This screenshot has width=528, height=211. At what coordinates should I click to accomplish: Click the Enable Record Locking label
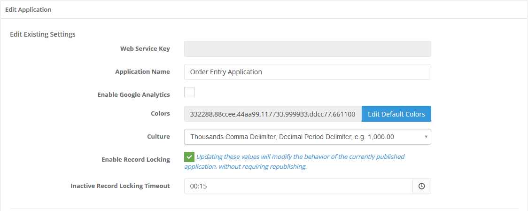pos(136,159)
